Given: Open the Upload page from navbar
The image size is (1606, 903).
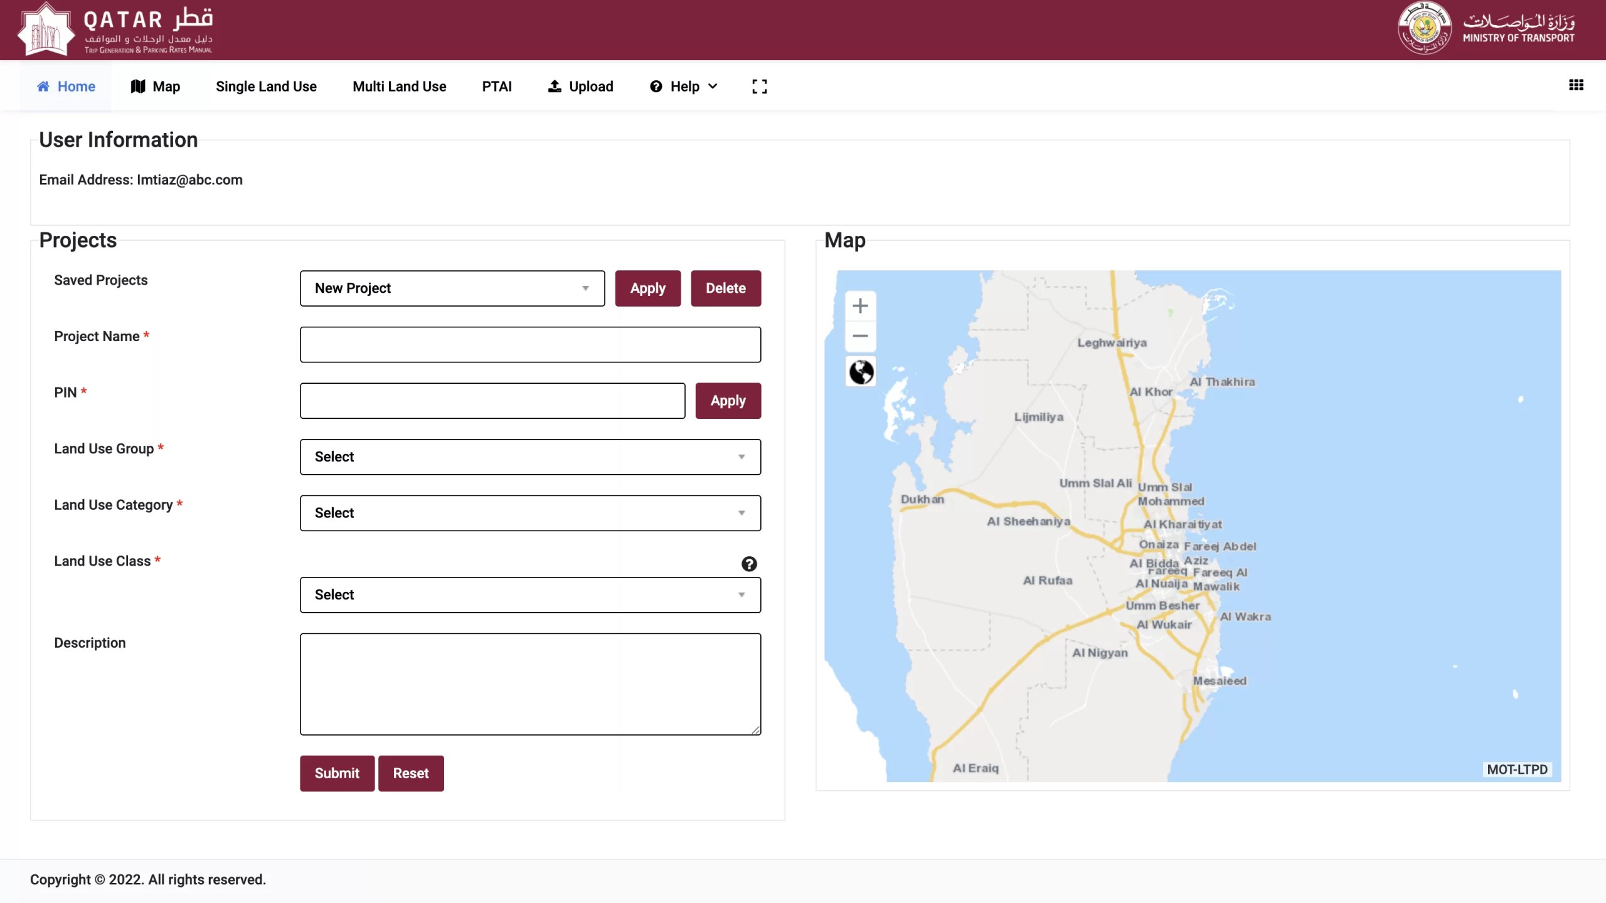Looking at the screenshot, I should pyautogui.click(x=580, y=87).
